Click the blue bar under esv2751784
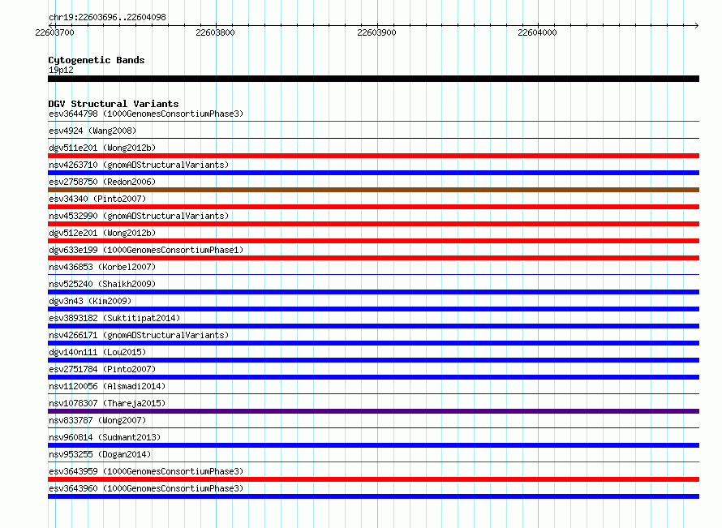Image resolution: width=722 pixels, height=528 pixels. coord(373,377)
